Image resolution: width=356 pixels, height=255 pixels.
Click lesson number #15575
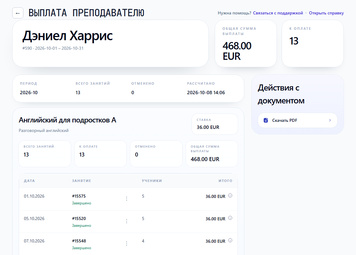click(79, 196)
